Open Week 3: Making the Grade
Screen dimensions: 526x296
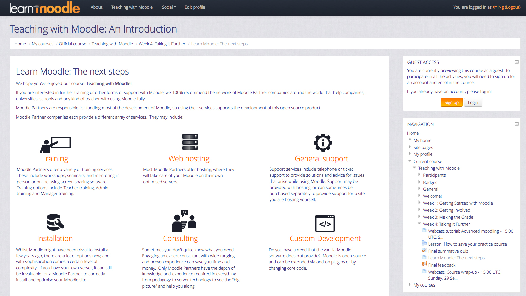click(x=448, y=217)
